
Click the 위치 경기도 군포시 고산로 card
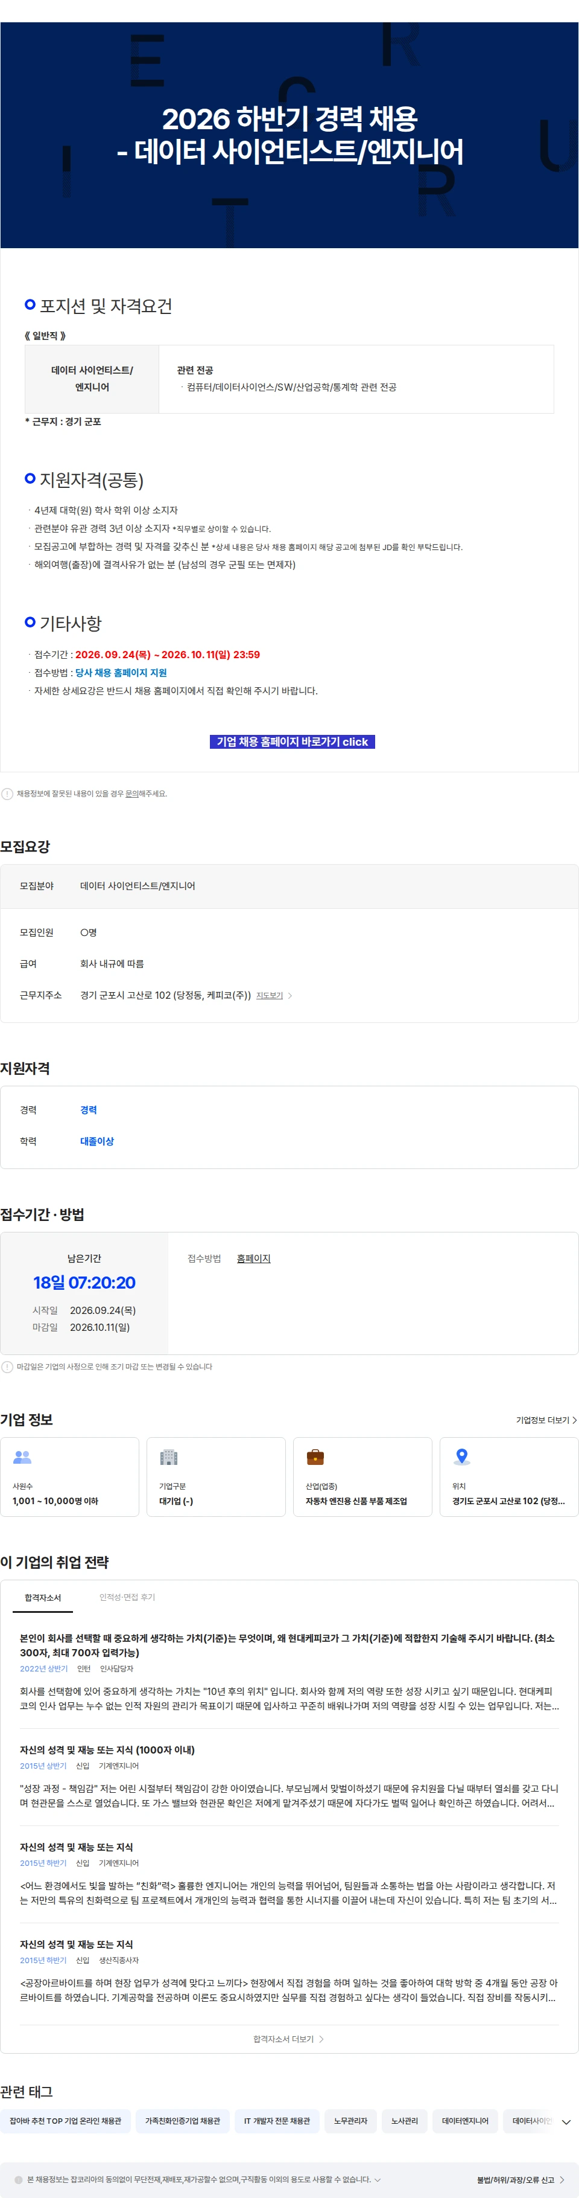tap(509, 1477)
